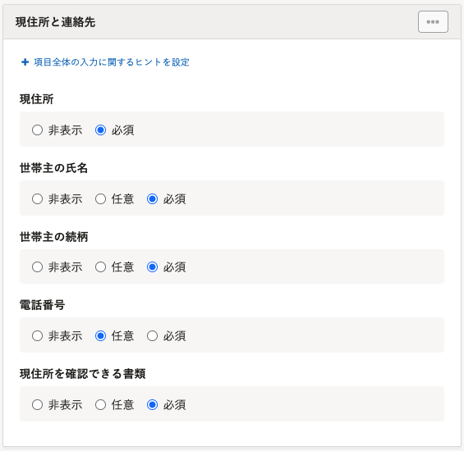The height and width of the screenshot is (451, 464).
Task: Set 現住所 to 非表示
Action: click(x=37, y=130)
